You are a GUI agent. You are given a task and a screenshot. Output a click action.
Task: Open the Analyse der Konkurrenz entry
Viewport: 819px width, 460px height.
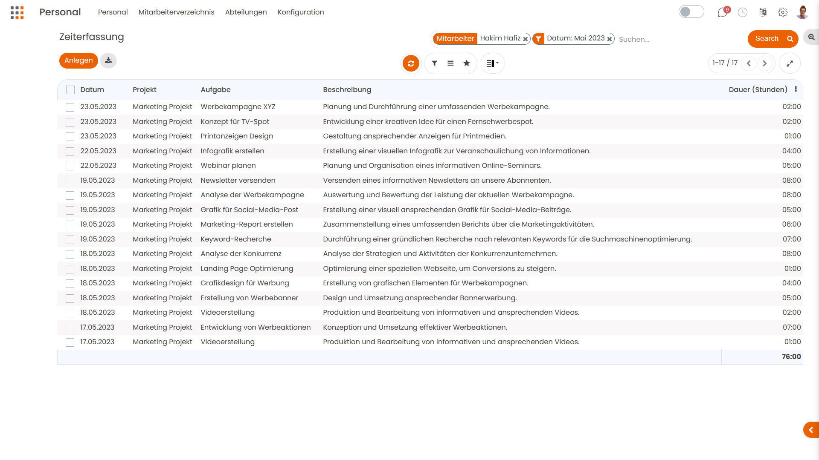coord(241,254)
